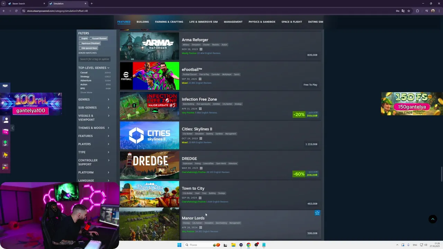Open the Management category tab
443x249 pixels.
(x=233, y=22)
